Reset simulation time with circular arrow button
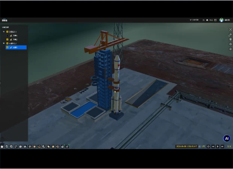The image size is (233, 169). click(x=208, y=146)
